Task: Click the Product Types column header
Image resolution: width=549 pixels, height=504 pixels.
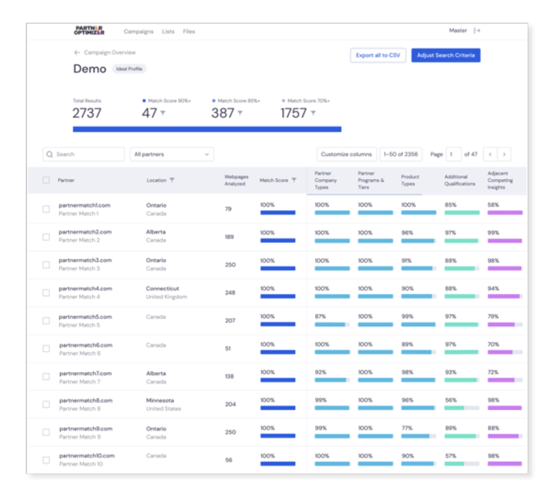Action: 410,180
